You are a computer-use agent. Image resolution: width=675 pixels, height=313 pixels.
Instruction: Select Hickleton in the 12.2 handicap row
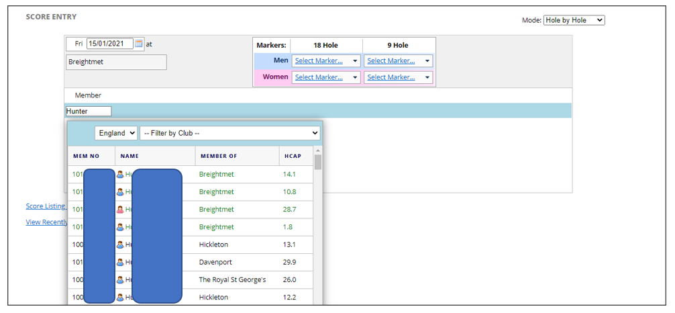[x=213, y=297]
